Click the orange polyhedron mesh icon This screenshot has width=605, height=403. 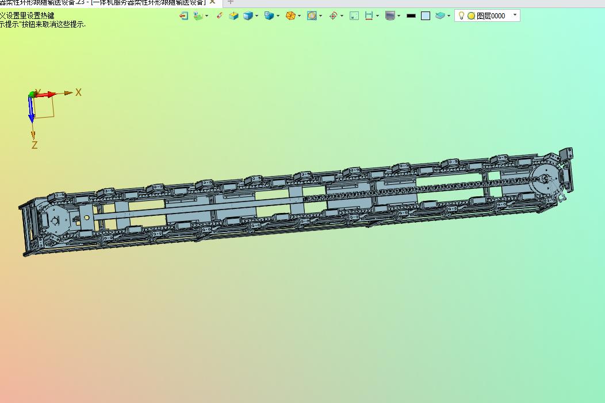tap(290, 16)
